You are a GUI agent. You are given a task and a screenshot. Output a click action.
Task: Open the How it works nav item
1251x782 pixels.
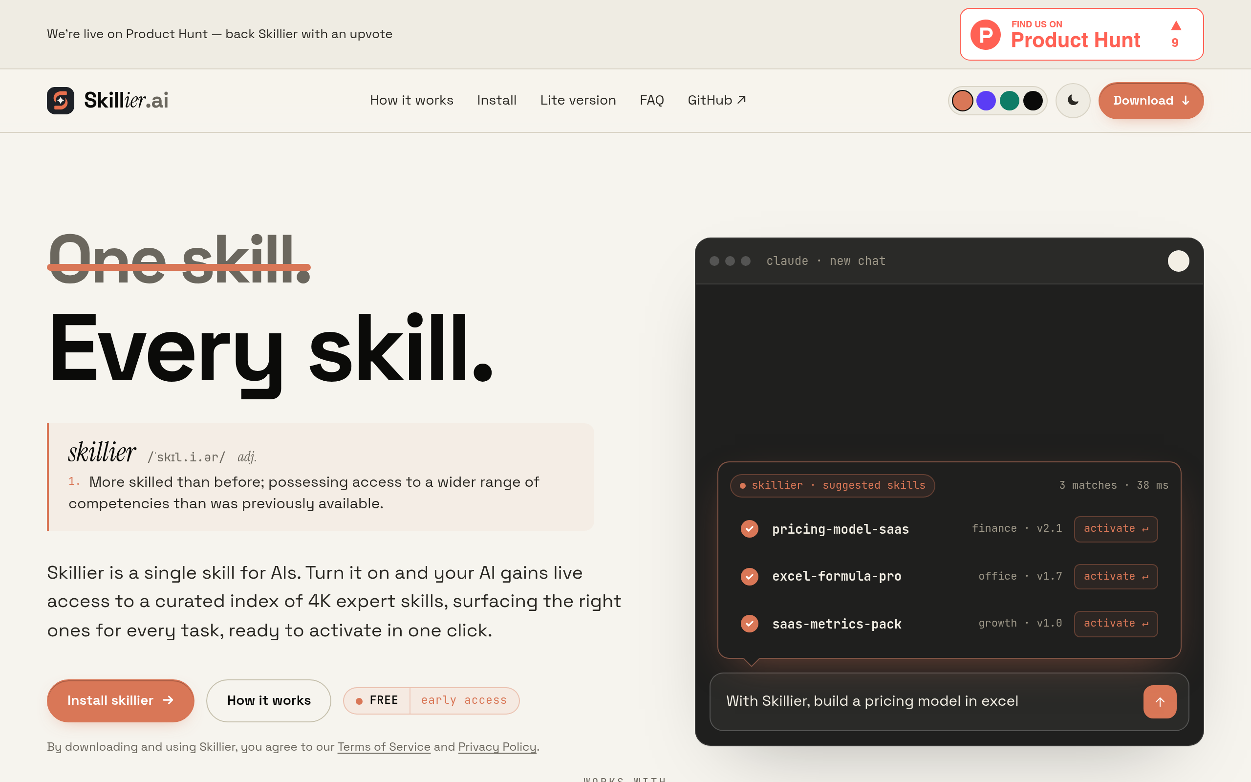pos(411,100)
